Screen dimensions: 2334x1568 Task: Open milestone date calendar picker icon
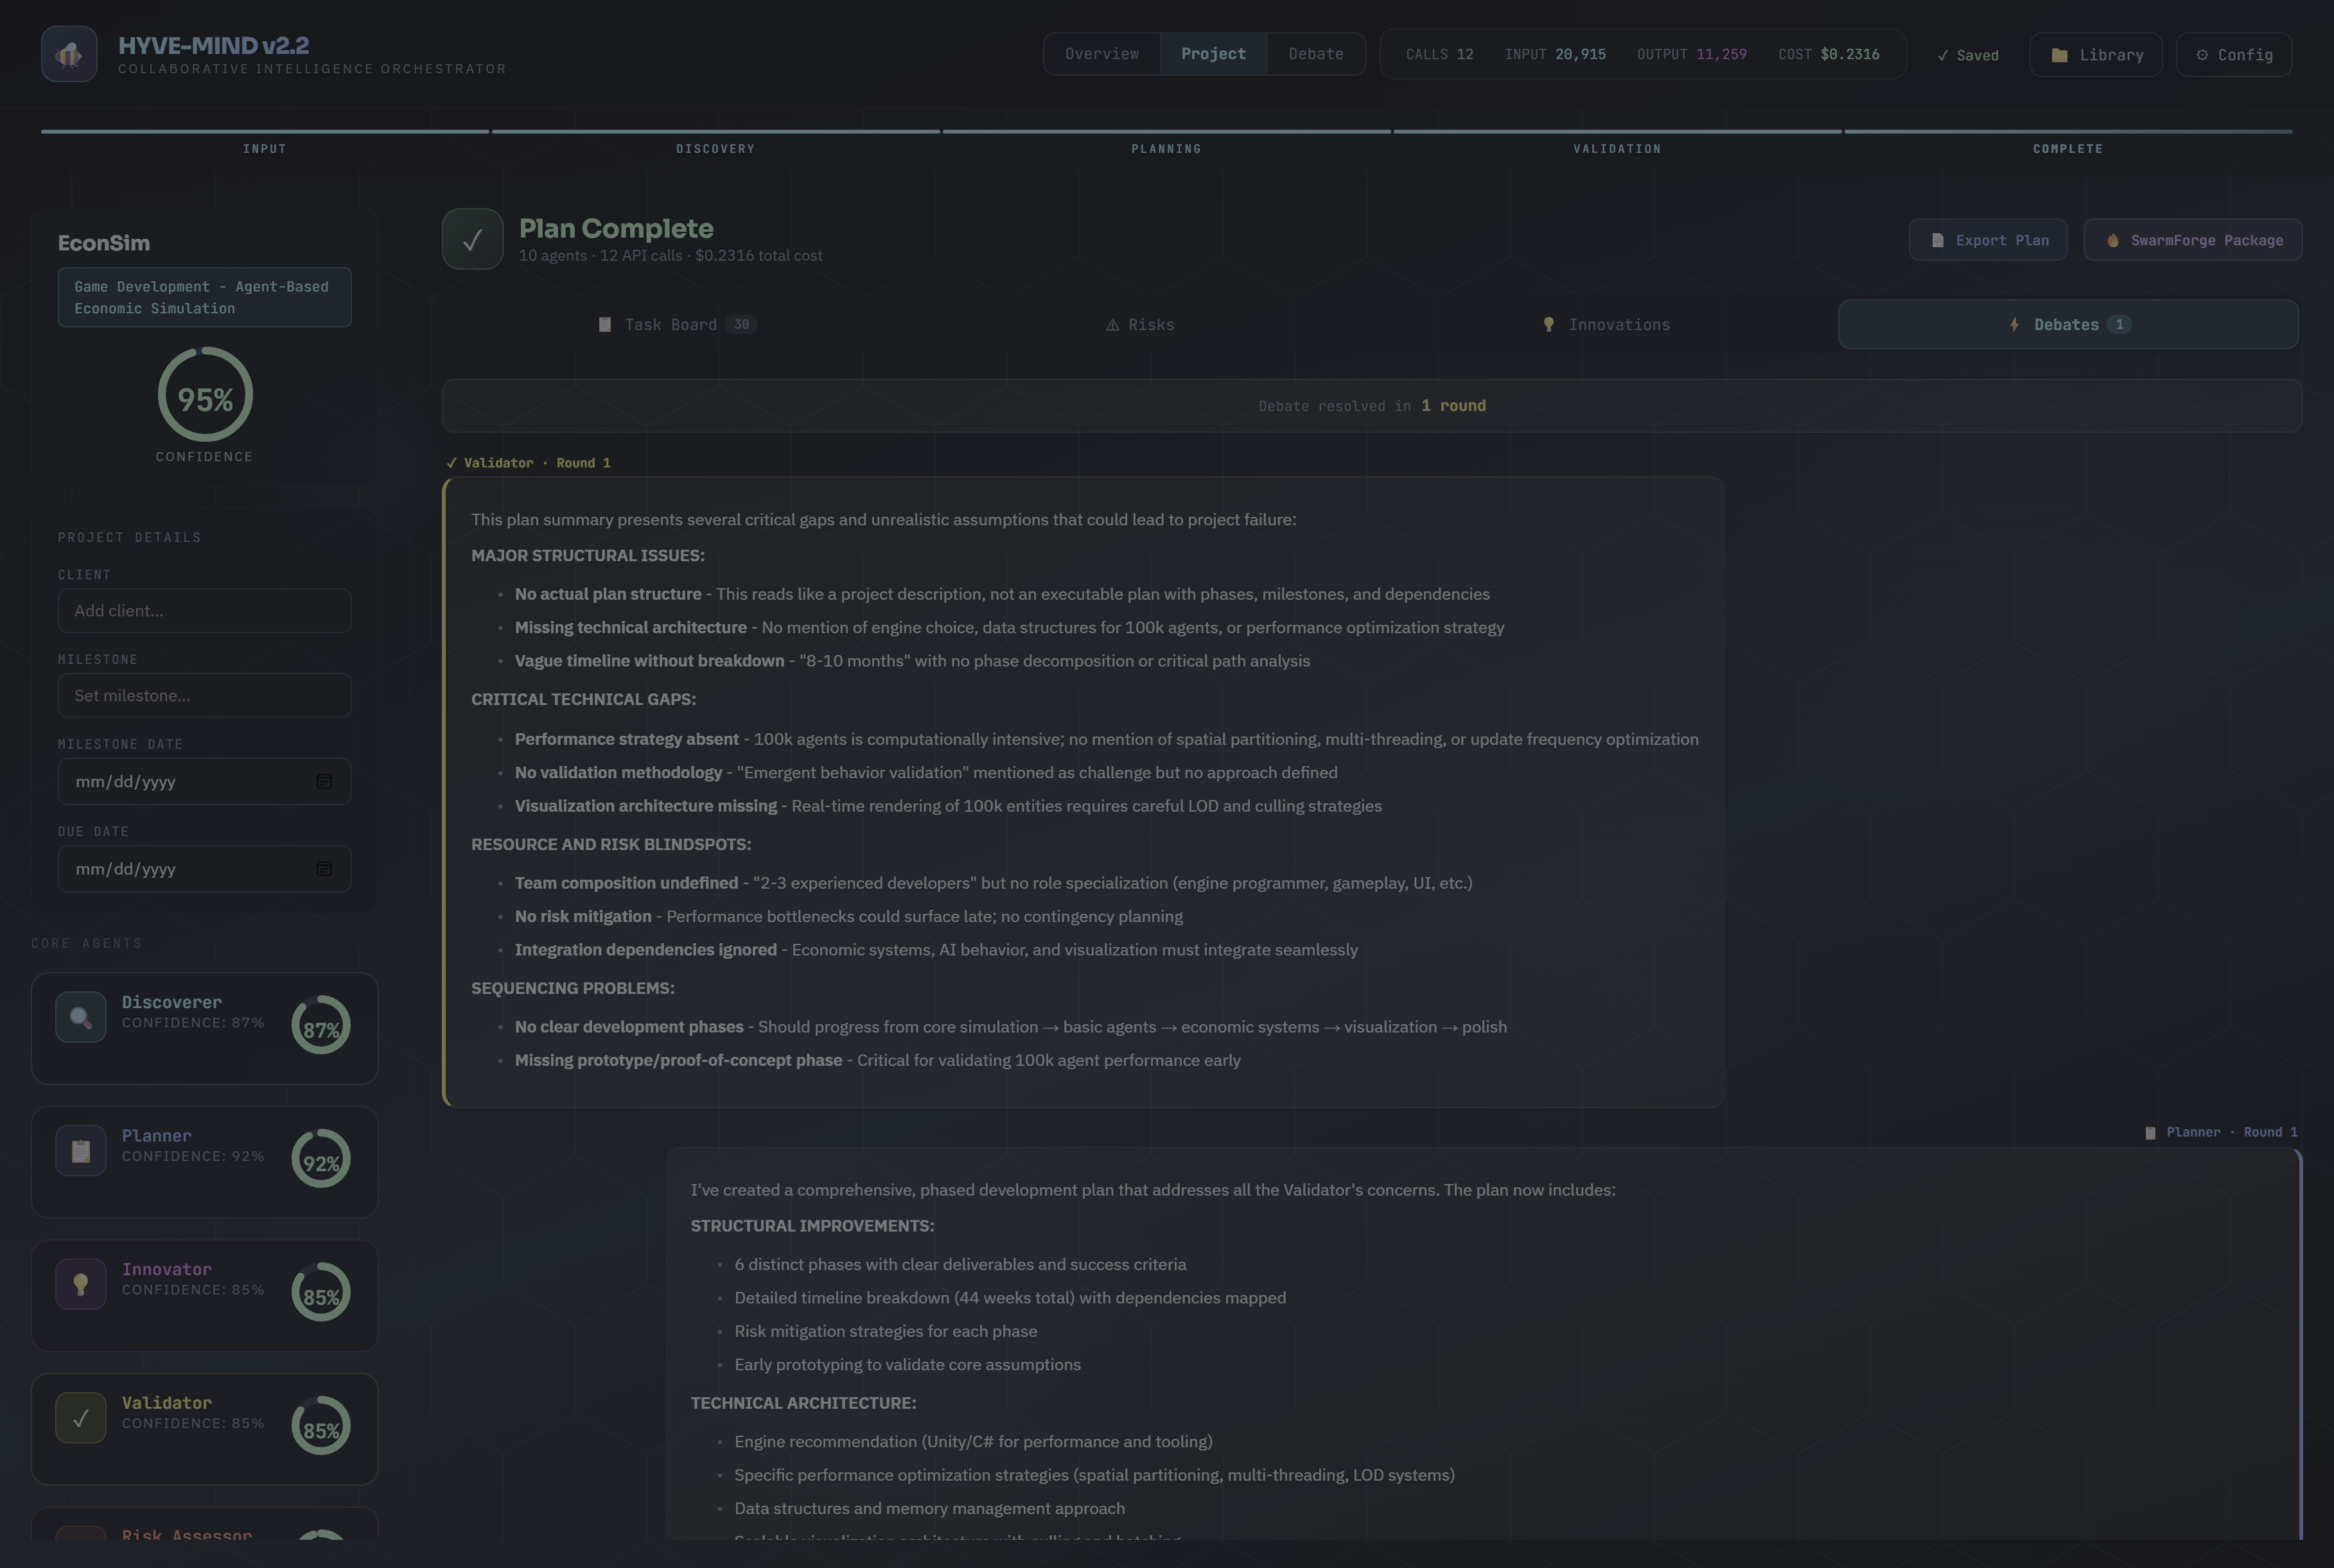[x=324, y=781]
